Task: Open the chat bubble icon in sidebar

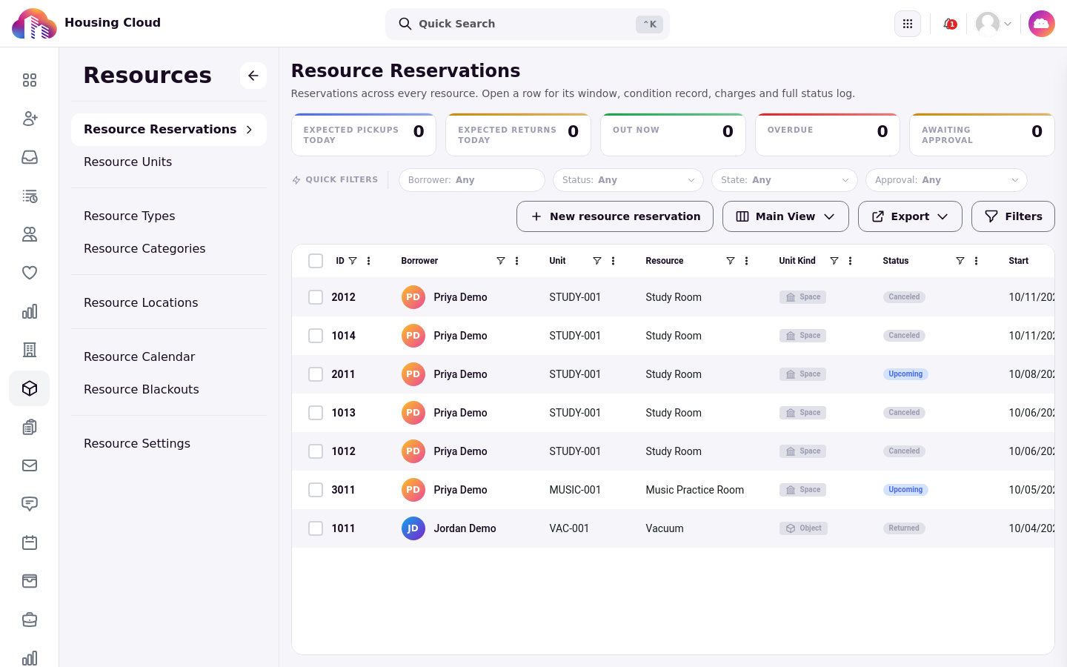Action: pyautogui.click(x=30, y=504)
